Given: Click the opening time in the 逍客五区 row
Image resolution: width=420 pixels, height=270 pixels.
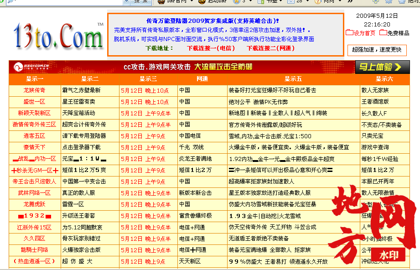Looking at the screenshot, I should point(143,136).
